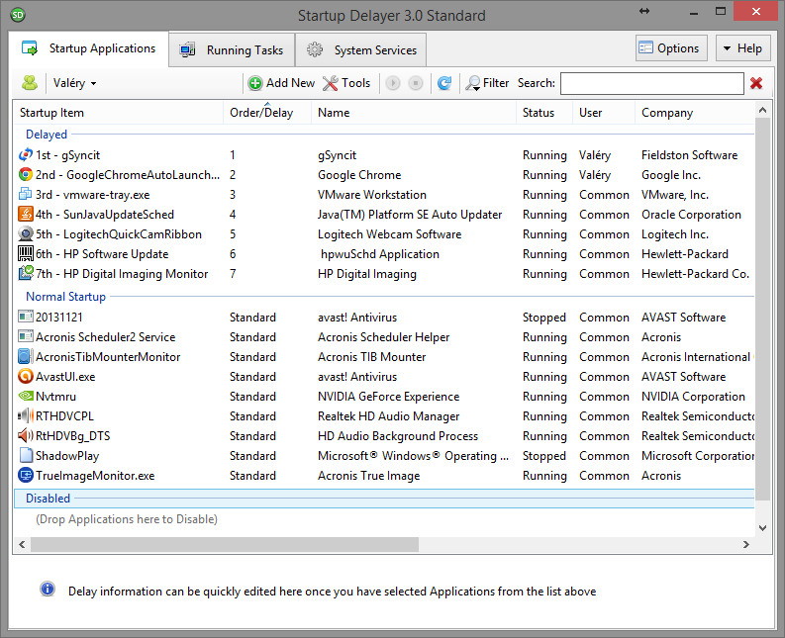
Task: Switch to the System Services tab
Action: point(361,50)
